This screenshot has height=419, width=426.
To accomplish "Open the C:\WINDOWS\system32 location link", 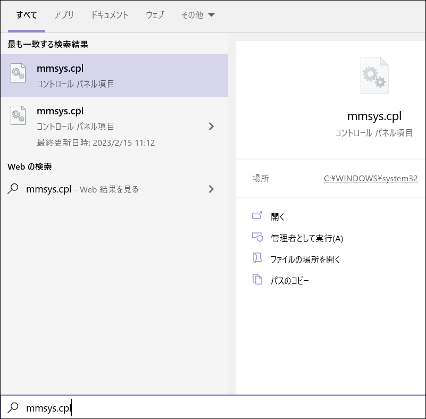I will click(371, 179).
